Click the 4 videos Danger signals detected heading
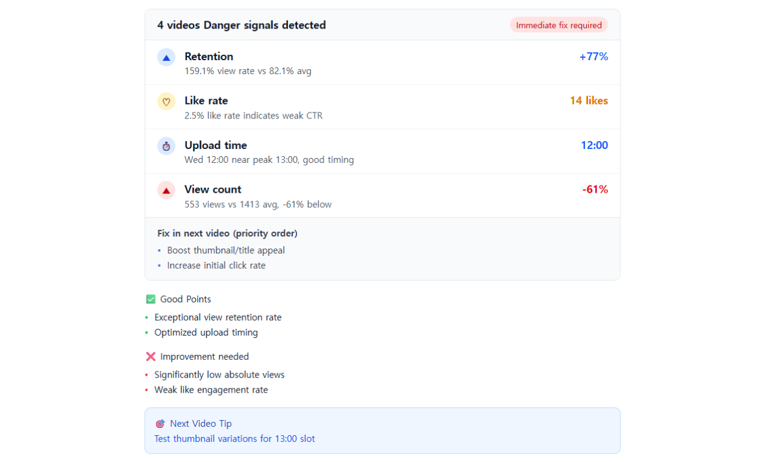Image resolution: width=773 pixels, height=462 pixels. click(242, 25)
